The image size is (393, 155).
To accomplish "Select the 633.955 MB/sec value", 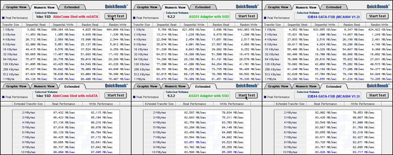I will pyautogui.click(x=325, y=29).
